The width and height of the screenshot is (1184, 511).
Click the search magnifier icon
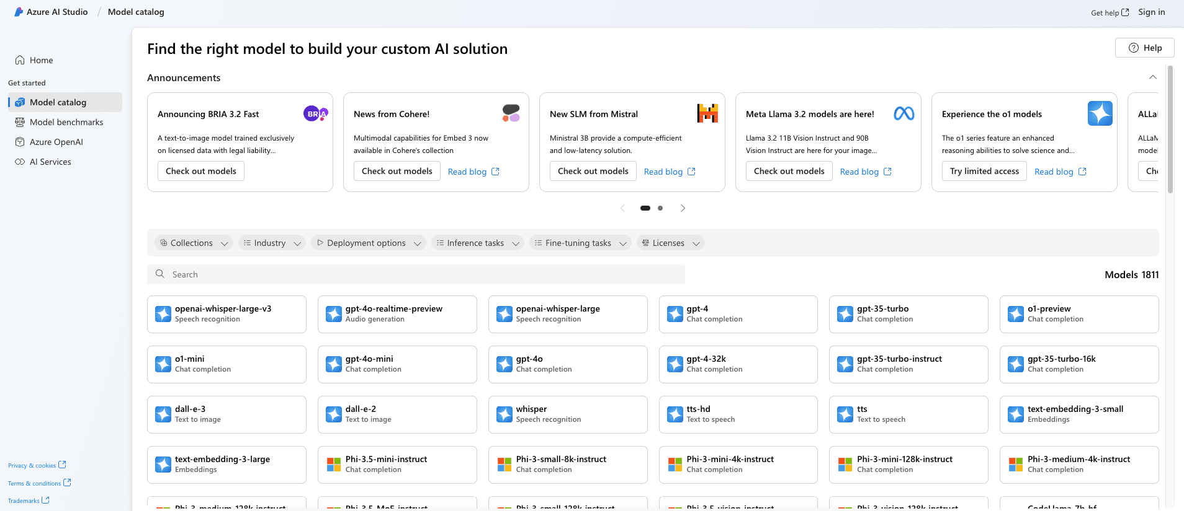(160, 274)
